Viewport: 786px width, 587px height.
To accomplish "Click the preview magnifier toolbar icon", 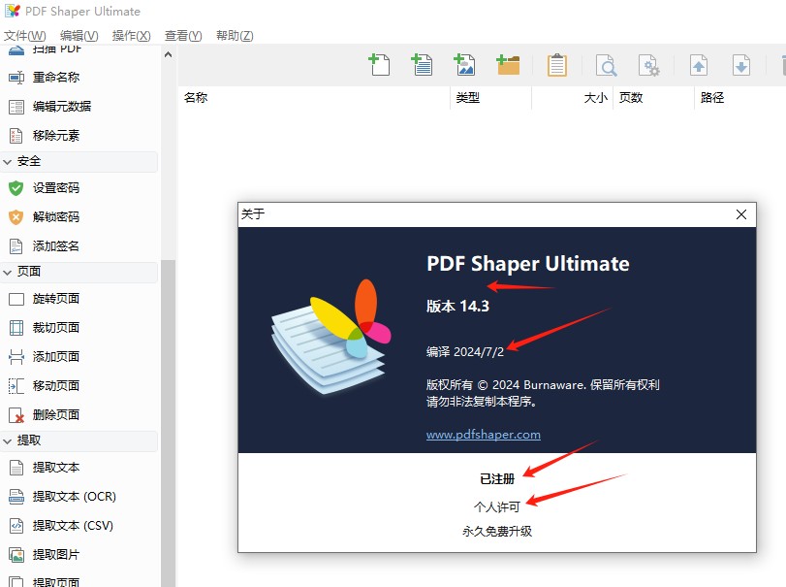I will point(606,65).
